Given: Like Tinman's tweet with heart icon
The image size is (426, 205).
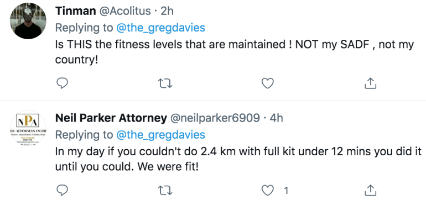Looking at the screenshot, I should [x=267, y=83].
